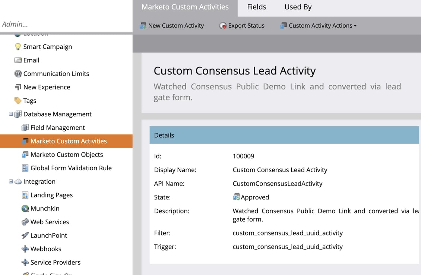Screen dimensions: 421x275
Task: Open Tags using the tag icon
Action: [18, 101]
